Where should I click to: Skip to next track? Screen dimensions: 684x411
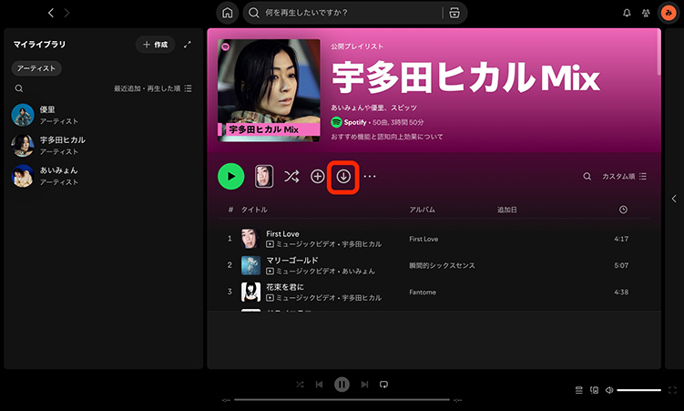tap(364, 385)
